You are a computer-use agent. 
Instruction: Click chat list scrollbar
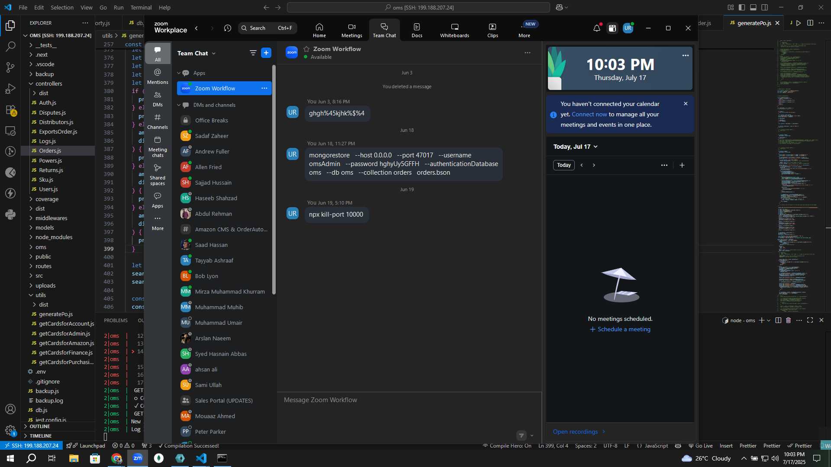tap(274, 179)
